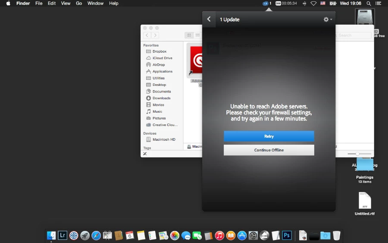Select iCloud Drive in the Finder sidebar
This screenshot has height=243, width=388.
coord(163,58)
